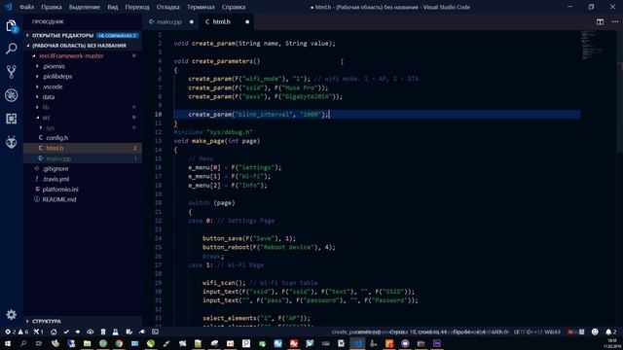Open PlatformIO Home from status bar
Screen dimensions: 623x350
click(54, 332)
